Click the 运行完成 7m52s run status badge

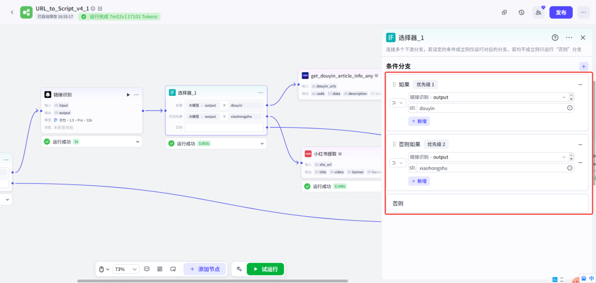click(x=119, y=17)
